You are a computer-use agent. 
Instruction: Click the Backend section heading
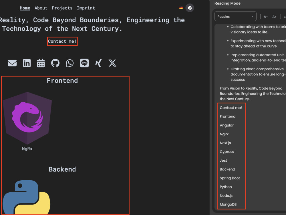point(62,169)
